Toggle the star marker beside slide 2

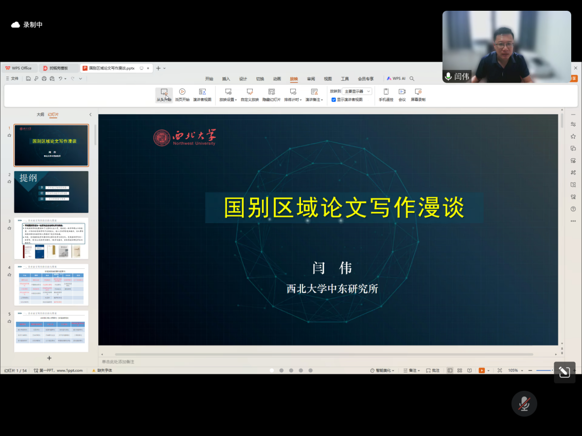[9, 182]
